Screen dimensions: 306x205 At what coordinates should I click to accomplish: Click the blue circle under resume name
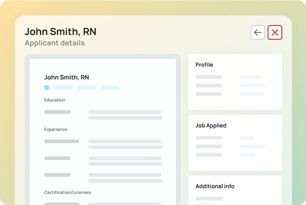pyautogui.click(x=47, y=88)
